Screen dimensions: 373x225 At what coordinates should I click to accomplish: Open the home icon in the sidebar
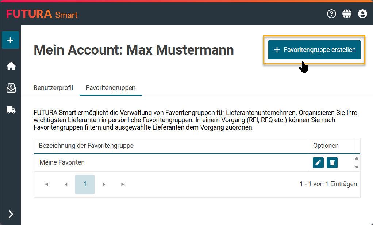pyautogui.click(x=11, y=66)
